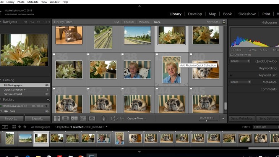Switch to the Map module
This screenshot has height=157, width=279.
212,14
